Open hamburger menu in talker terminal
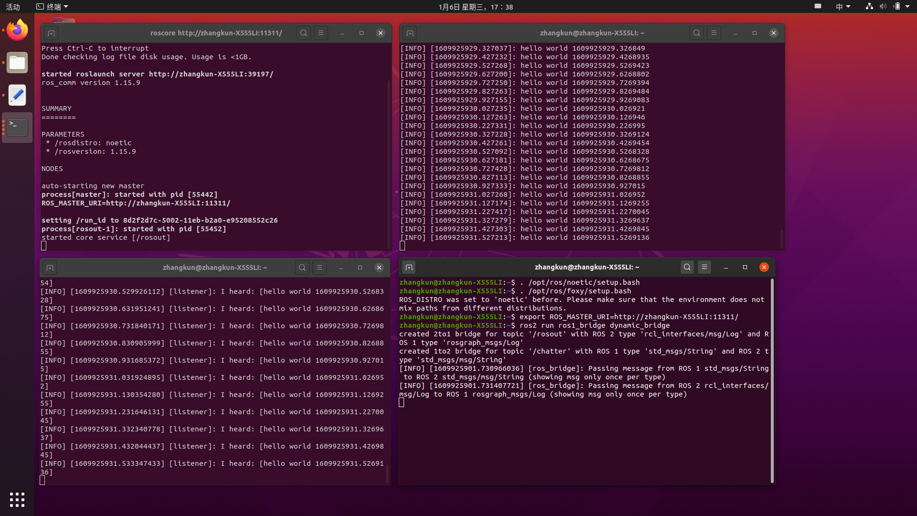The image size is (917, 516). tap(714, 33)
